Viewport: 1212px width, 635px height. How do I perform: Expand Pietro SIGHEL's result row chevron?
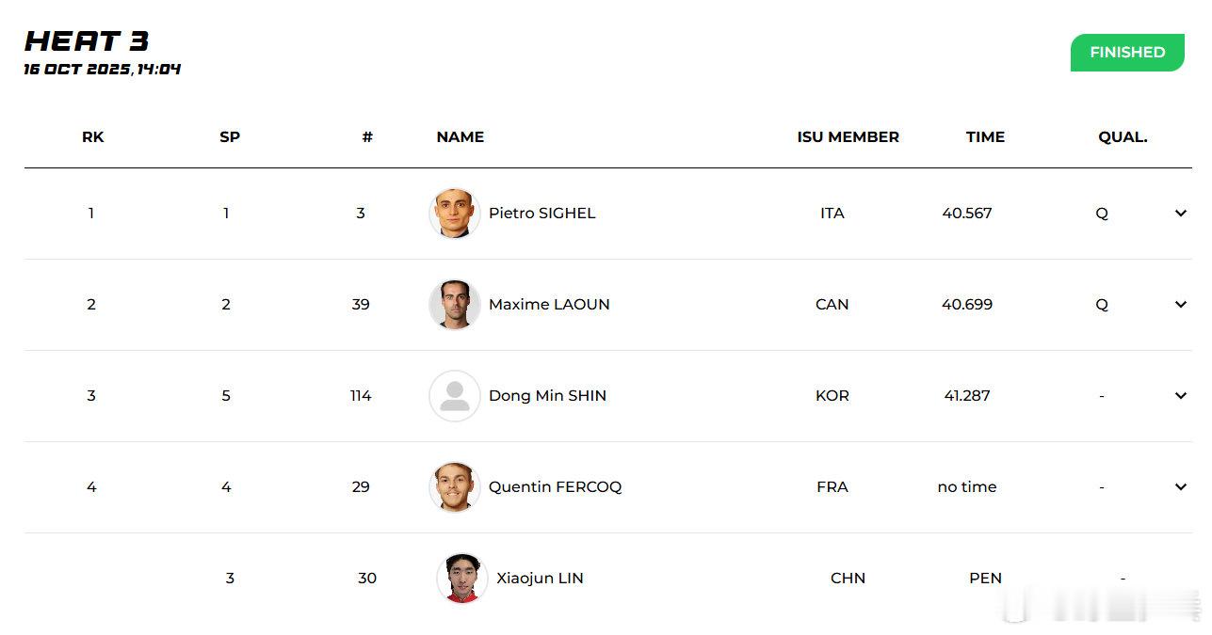point(1181,214)
